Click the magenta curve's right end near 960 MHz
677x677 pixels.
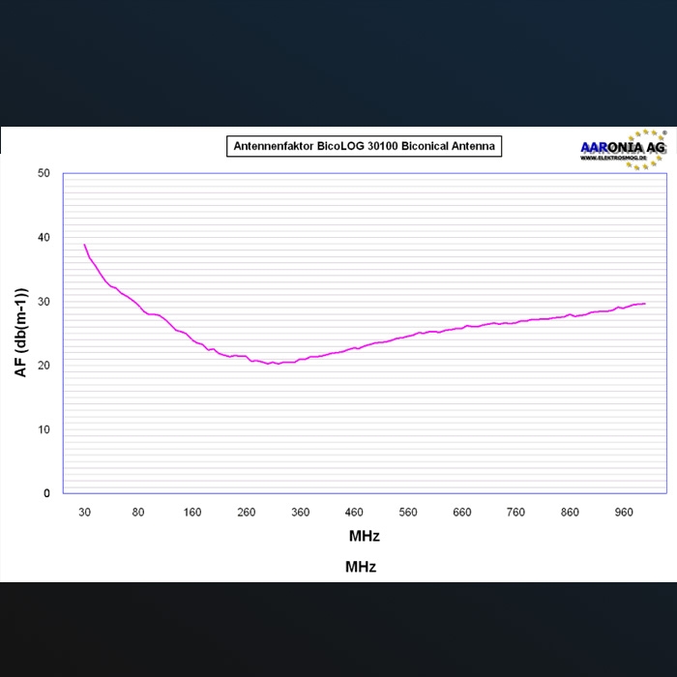642,304
